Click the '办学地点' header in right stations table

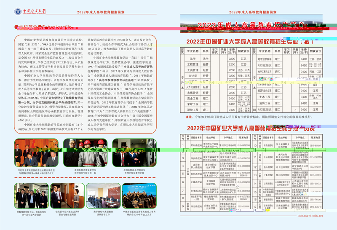300,137
